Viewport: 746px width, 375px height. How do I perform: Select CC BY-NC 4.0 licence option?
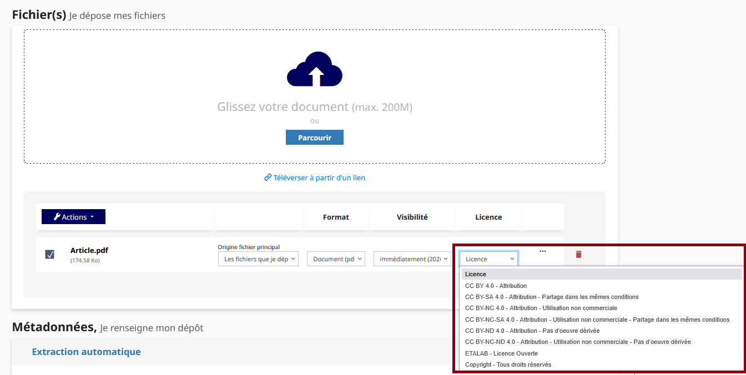pyautogui.click(x=541, y=308)
